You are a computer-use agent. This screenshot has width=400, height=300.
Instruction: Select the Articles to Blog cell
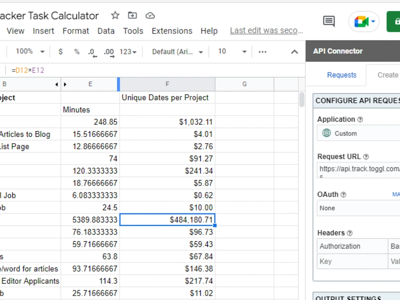coord(30,134)
